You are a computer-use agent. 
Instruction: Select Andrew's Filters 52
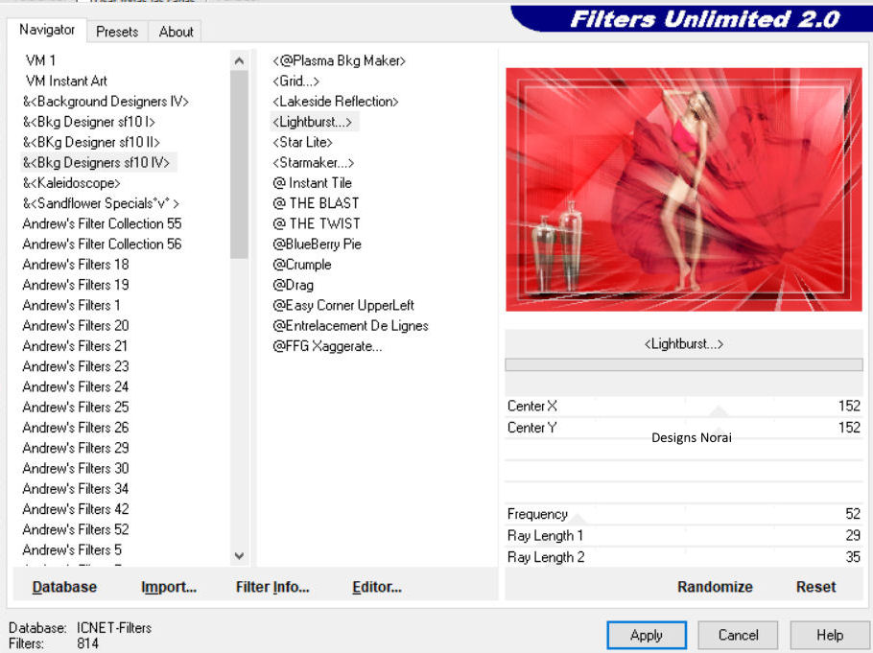click(x=76, y=529)
